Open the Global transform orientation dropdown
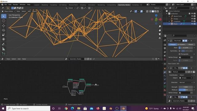Image resolution: width=197 pixels, height=111 pixels. coord(70,8)
